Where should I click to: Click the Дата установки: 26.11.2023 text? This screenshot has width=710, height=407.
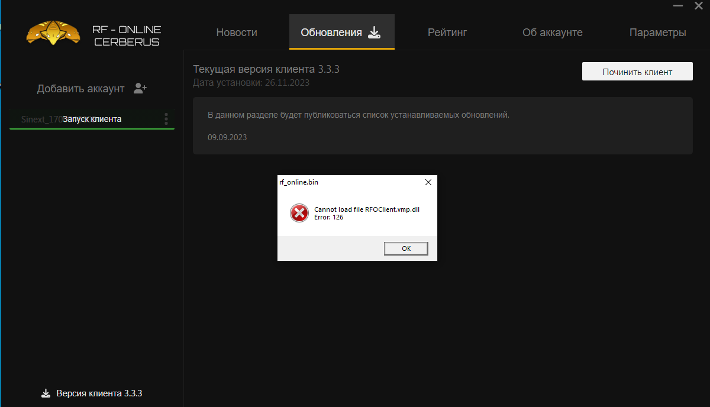coord(251,83)
